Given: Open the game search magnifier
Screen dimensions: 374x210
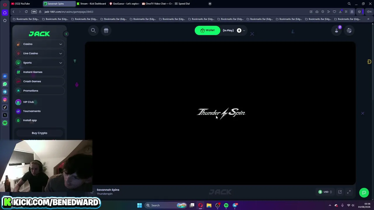Looking at the screenshot, I should tap(93, 30).
